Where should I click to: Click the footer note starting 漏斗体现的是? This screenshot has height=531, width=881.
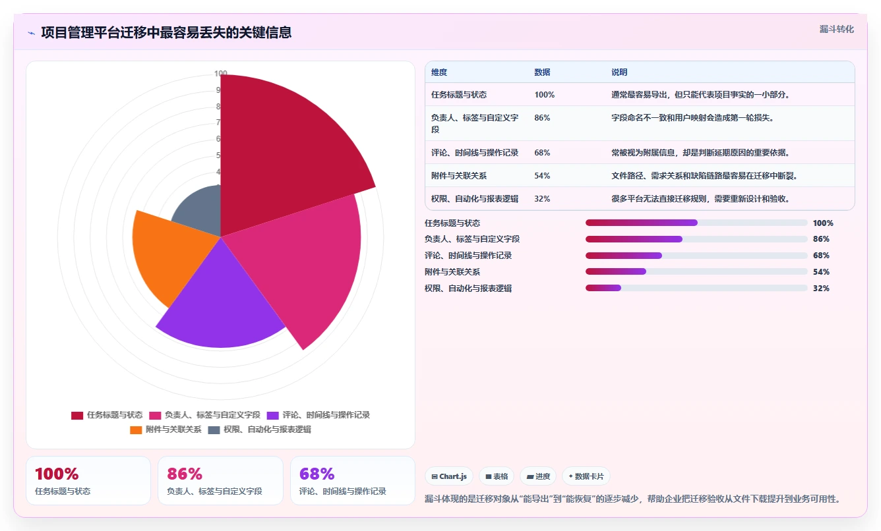point(633,499)
